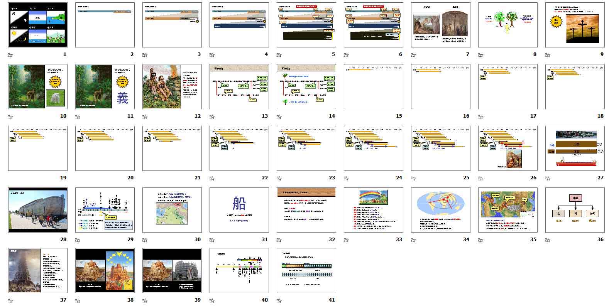Screen dimensions: 609x307
Task: Click the animation icon beneath slide 38
Action: click(77, 300)
